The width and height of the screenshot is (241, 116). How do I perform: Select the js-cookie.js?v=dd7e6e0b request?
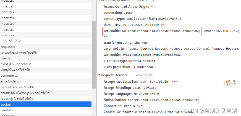click(46, 53)
